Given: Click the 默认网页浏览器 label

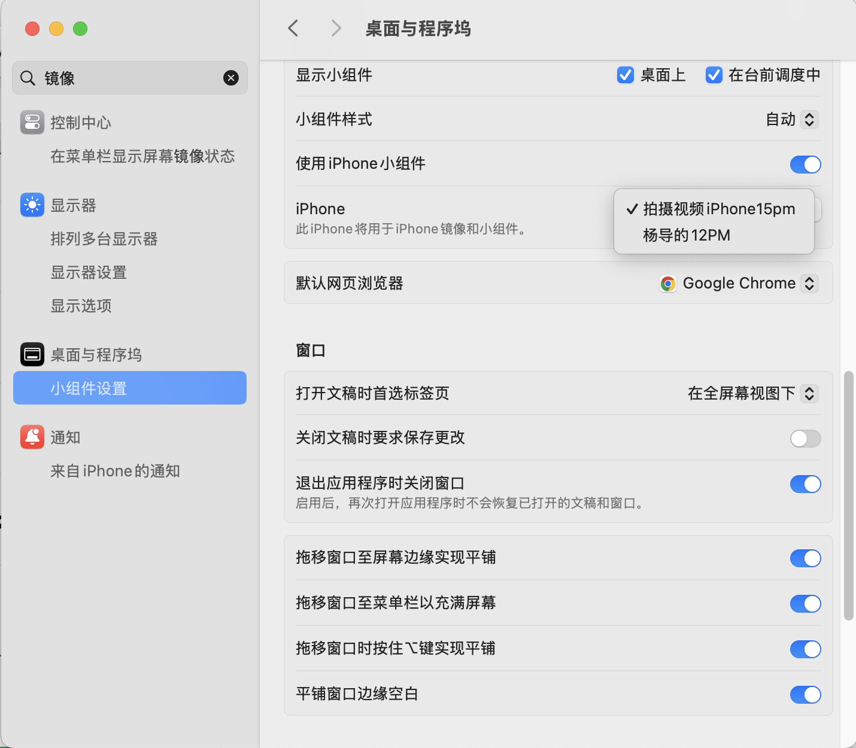Looking at the screenshot, I should pyautogui.click(x=350, y=283).
